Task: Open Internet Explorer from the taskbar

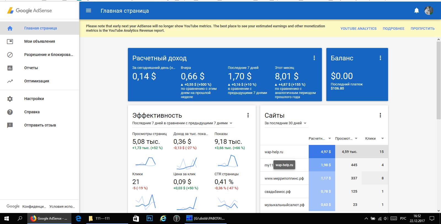Action: click(x=163, y=218)
